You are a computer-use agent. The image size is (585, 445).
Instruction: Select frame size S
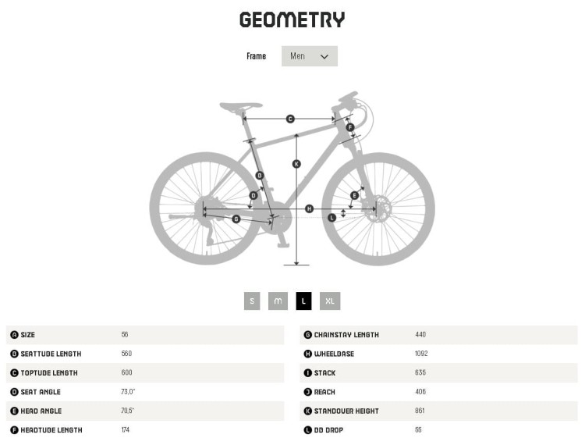point(252,301)
